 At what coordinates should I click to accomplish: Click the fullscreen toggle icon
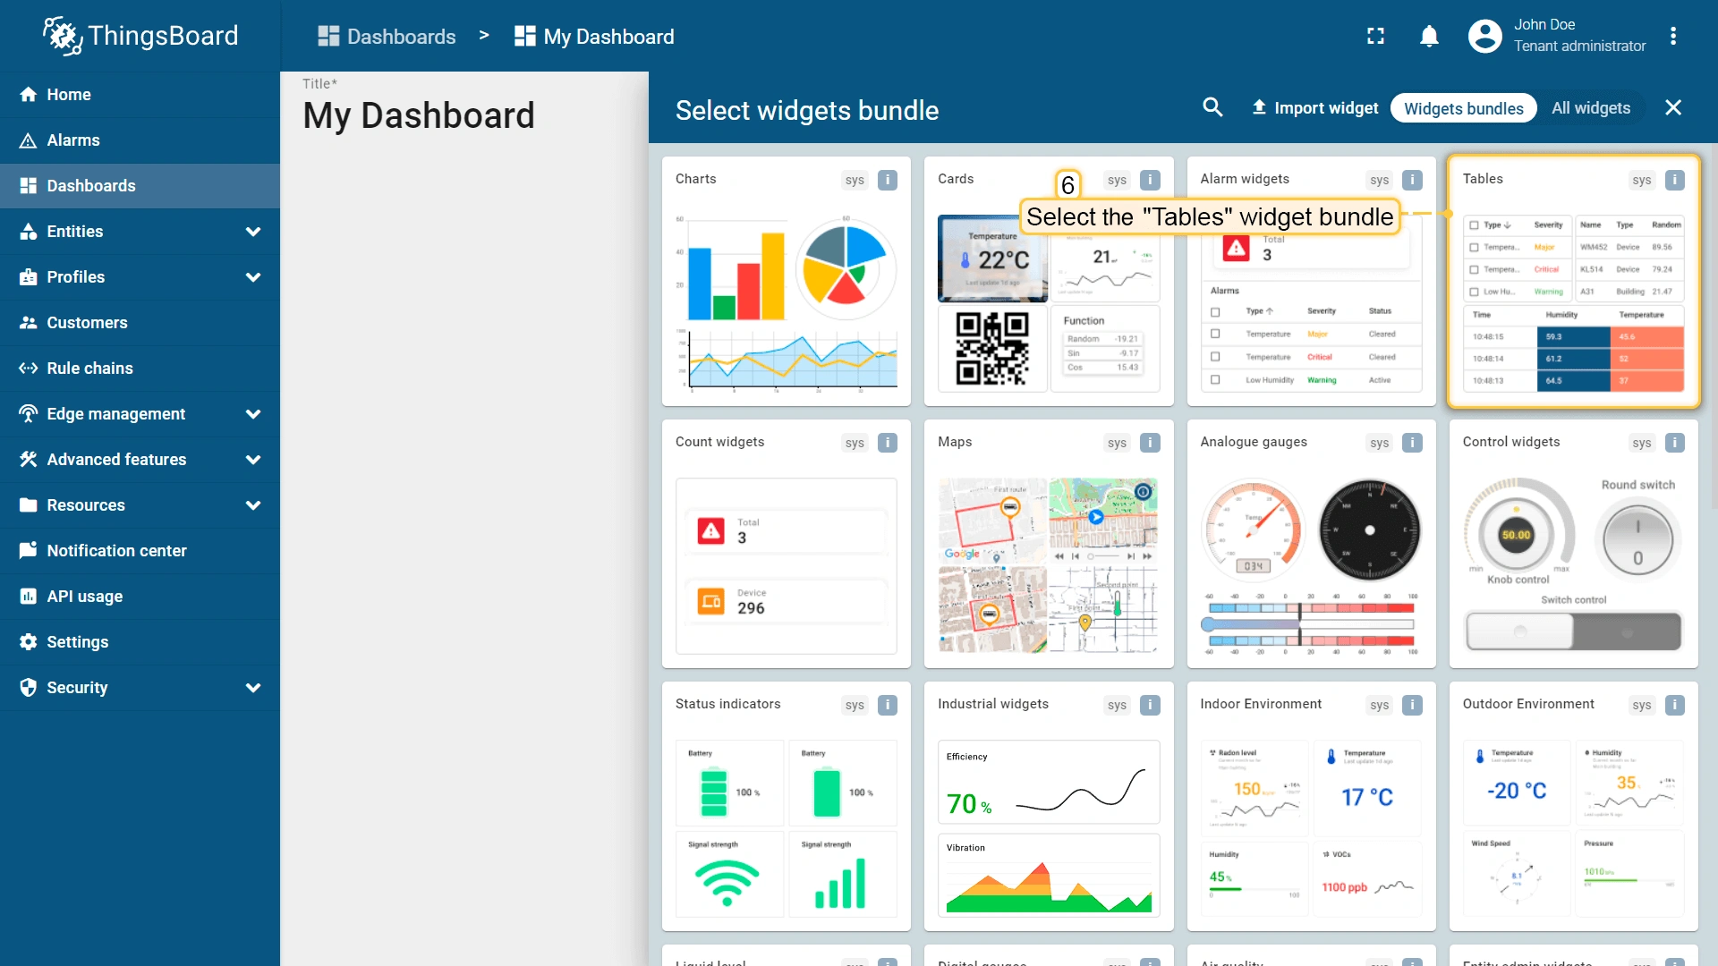tap(1375, 36)
